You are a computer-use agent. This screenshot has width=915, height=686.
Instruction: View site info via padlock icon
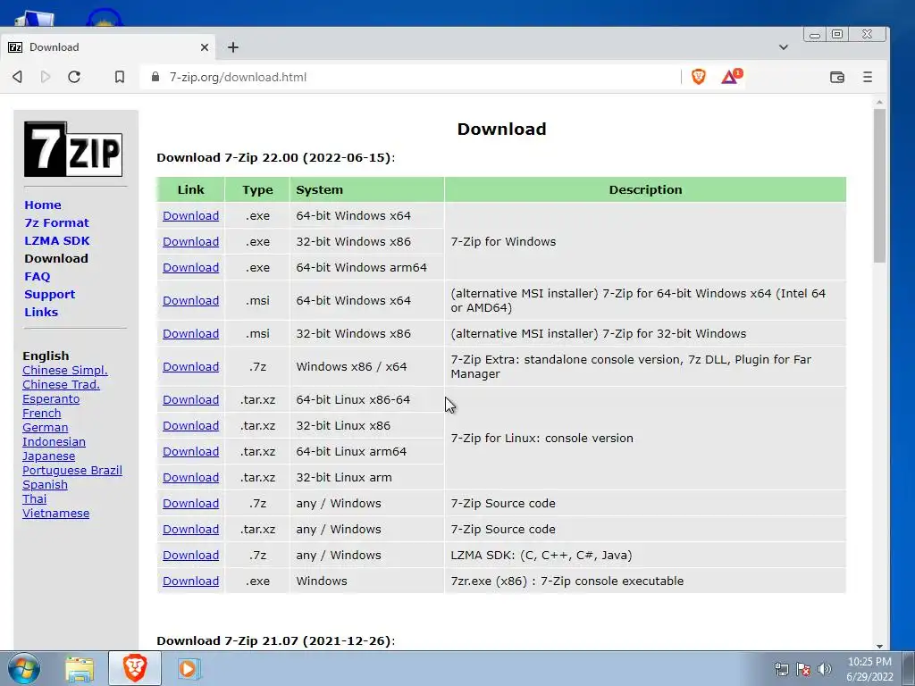pyautogui.click(x=155, y=77)
